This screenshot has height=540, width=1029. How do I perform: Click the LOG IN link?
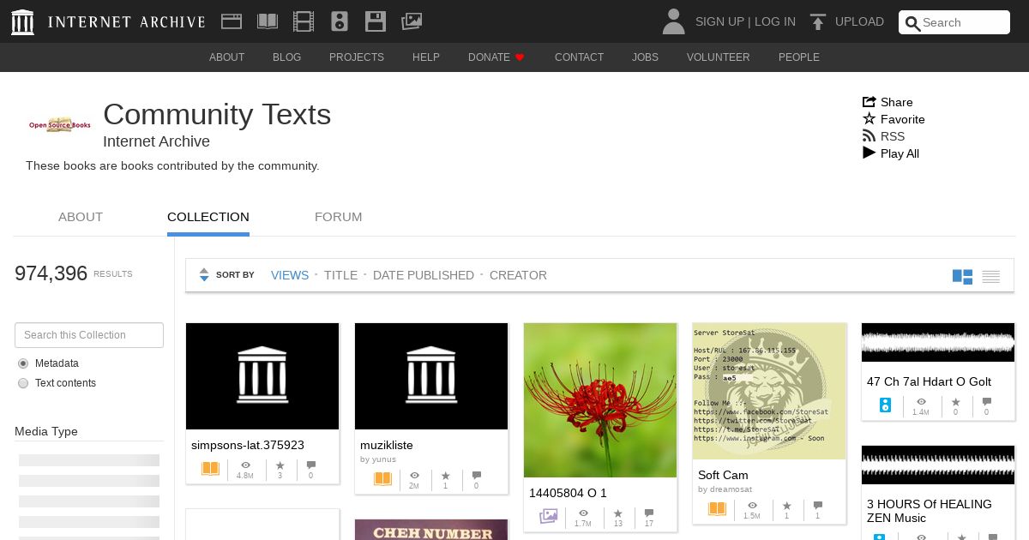coord(775,21)
